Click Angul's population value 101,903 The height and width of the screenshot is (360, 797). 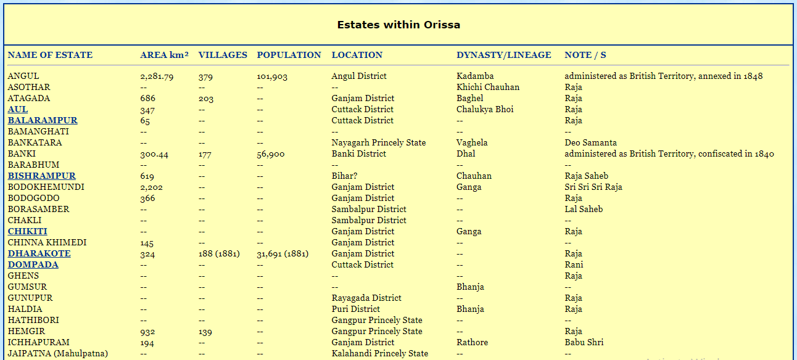pyautogui.click(x=272, y=77)
